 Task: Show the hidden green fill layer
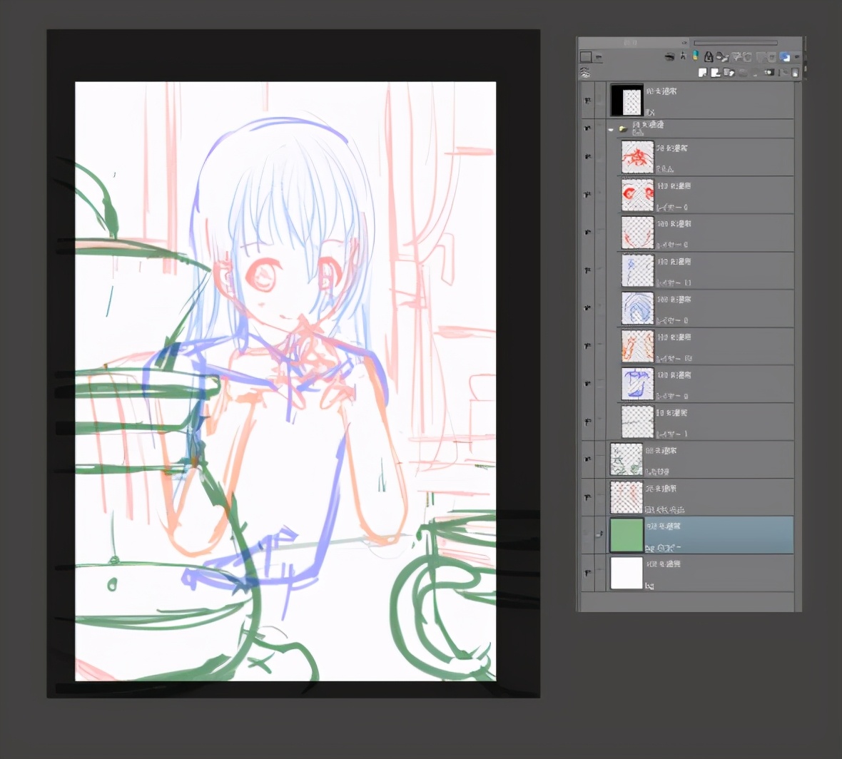coord(587,535)
